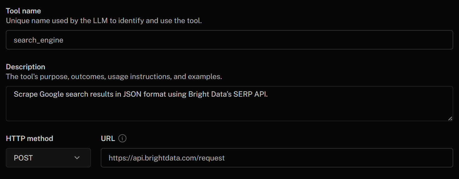Screen dimensions: 459x179
Task: Click the Description heading
Action: [x=26, y=67]
